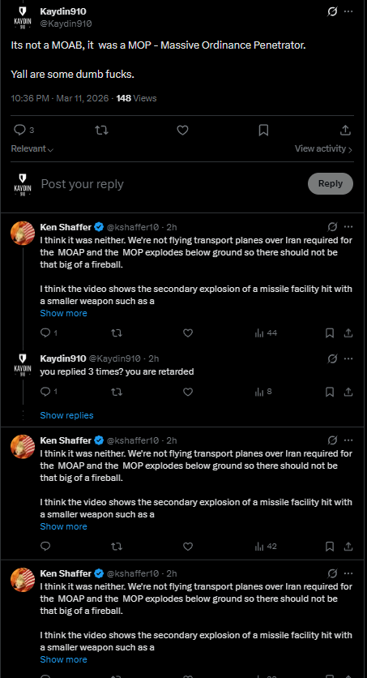Click the Post your reply field
367x678 pixels.
(172, 184)
